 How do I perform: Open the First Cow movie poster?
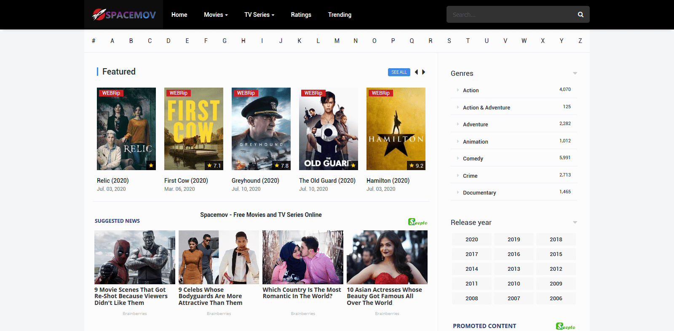194,129
